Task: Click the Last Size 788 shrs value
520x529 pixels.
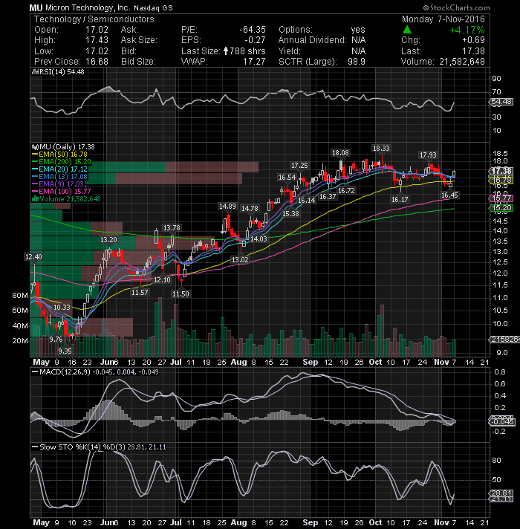Action: (247, 51)
